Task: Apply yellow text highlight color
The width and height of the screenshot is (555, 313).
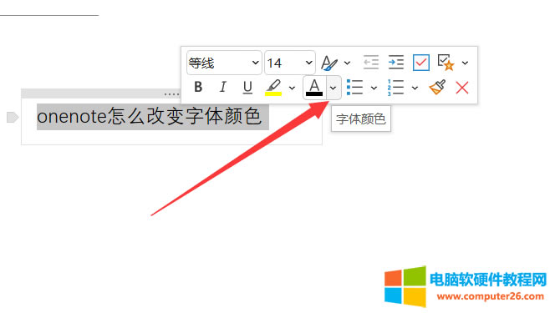Action: pos(273,88)
